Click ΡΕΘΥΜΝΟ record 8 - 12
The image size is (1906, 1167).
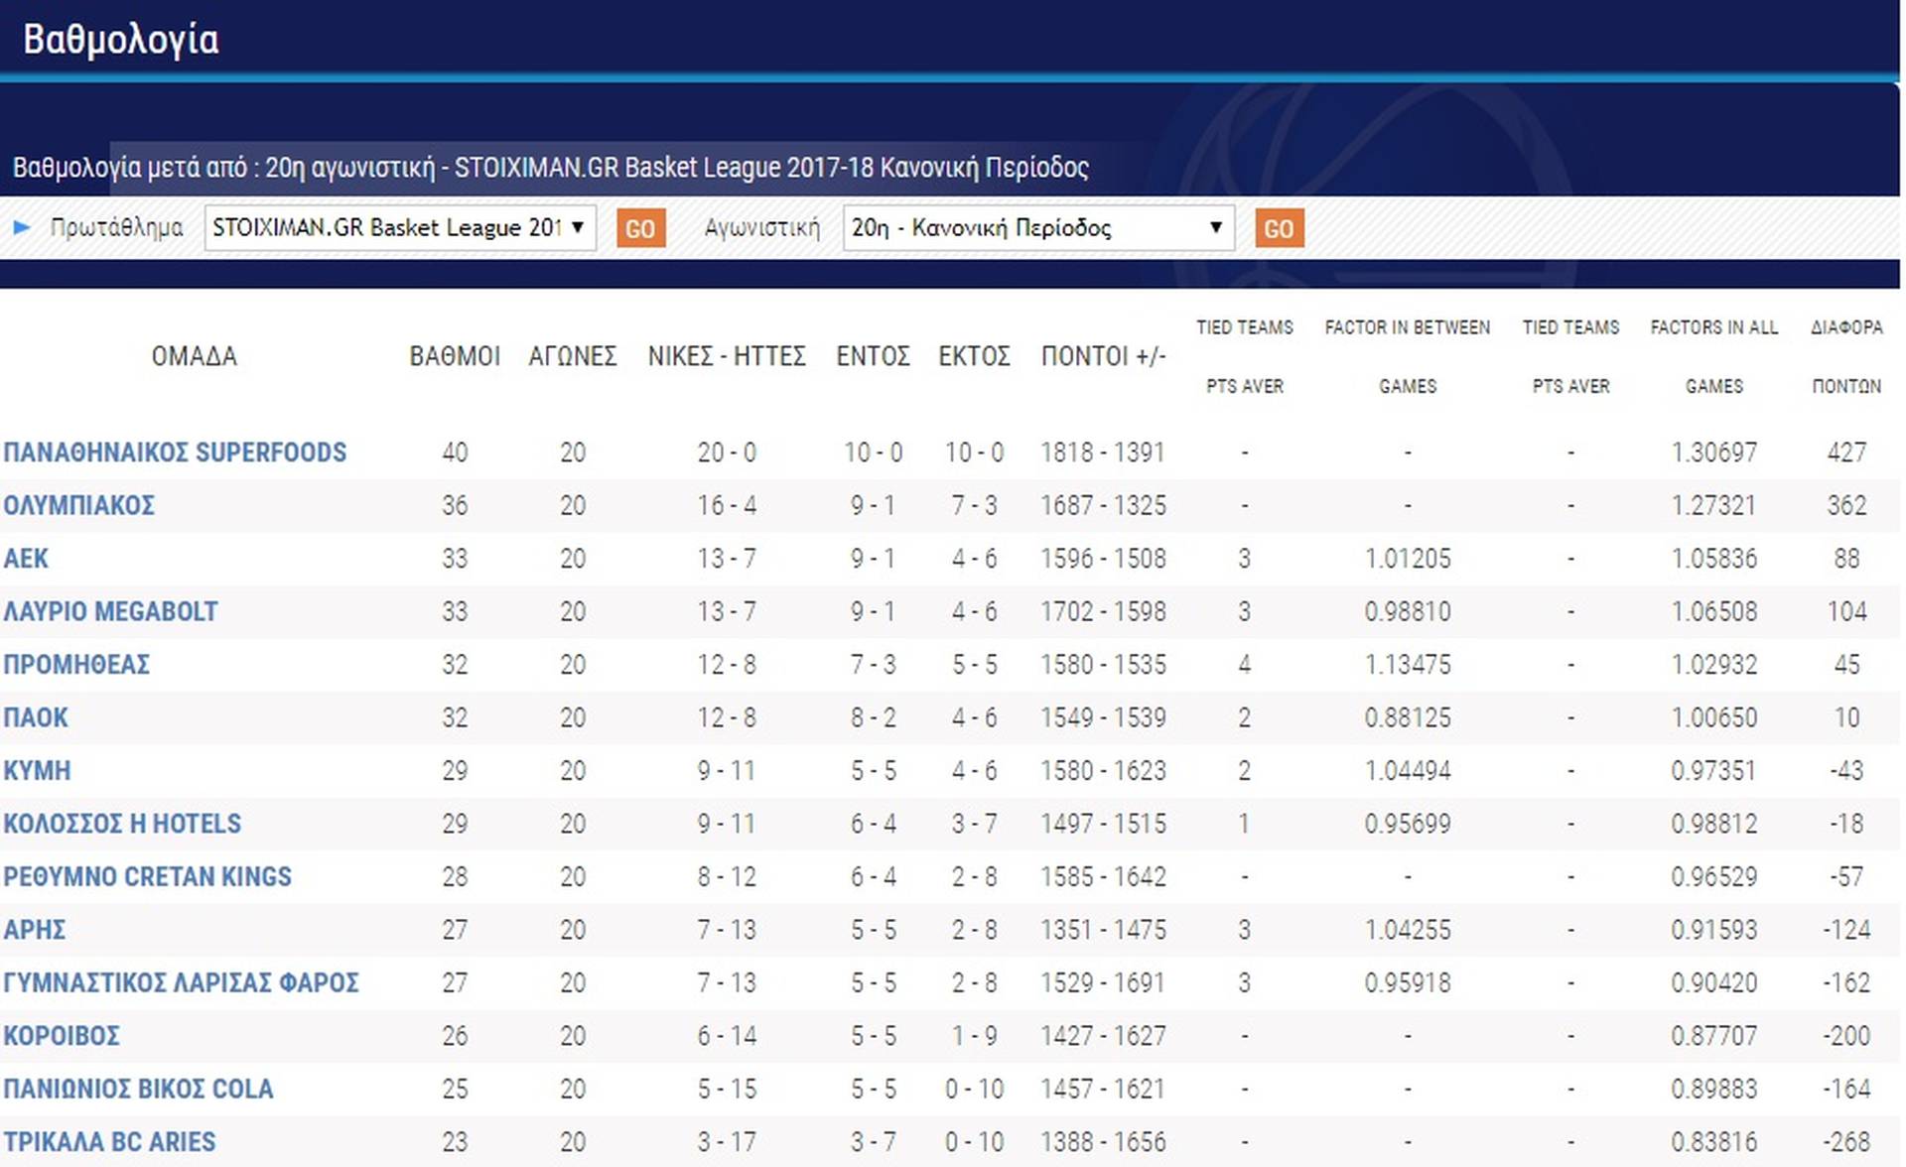(727, 876)
